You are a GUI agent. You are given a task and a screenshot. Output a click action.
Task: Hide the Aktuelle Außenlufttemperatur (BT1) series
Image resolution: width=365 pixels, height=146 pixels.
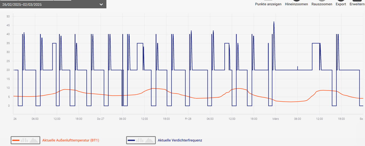pos(70,140)
